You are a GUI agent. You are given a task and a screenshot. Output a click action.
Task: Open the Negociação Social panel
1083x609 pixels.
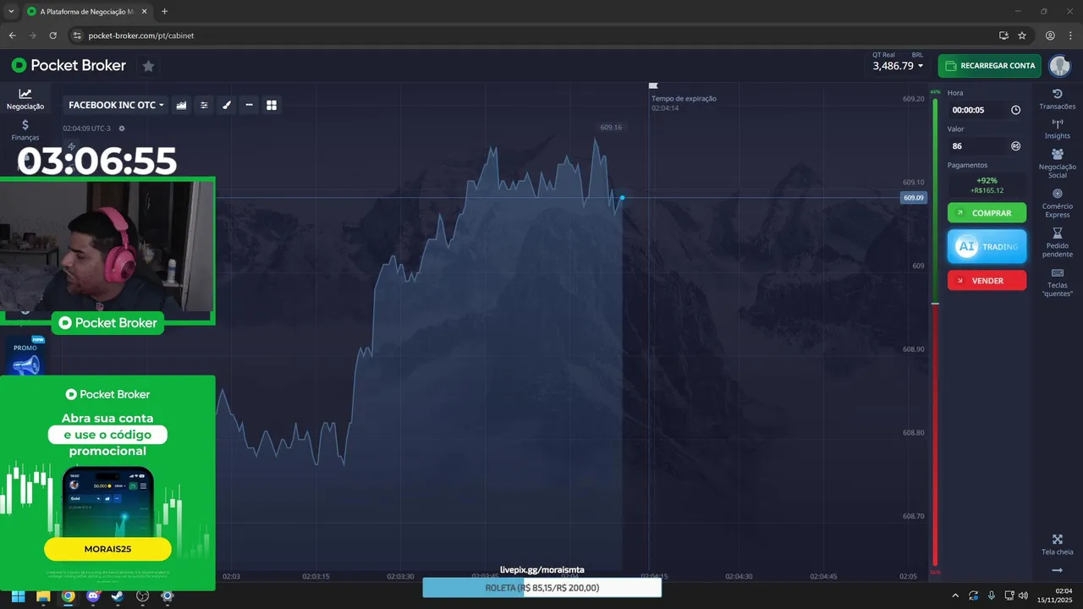[x=1058, y=163]
